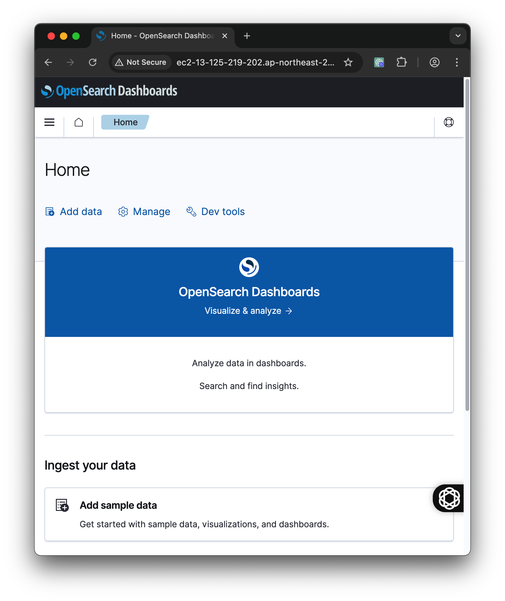Click 'Analyze data in dashboards.' text
This screenshot has width=505, height=601.
tap(249, 363)
